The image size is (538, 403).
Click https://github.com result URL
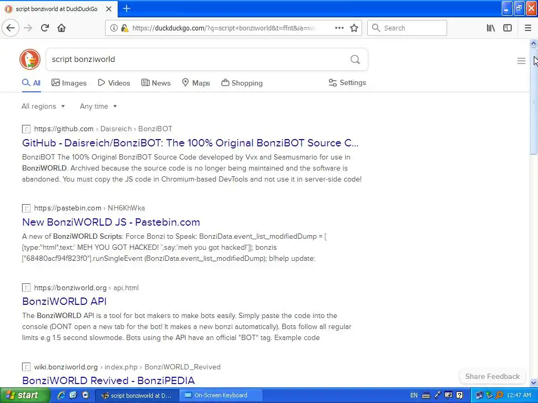tap(64, 129)
